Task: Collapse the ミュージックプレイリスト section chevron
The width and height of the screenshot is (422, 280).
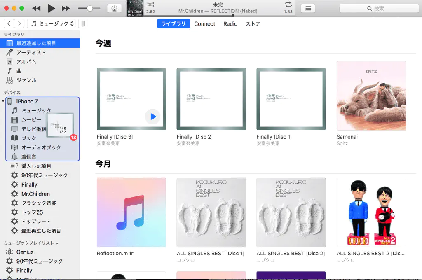Action: coord(57,243)
